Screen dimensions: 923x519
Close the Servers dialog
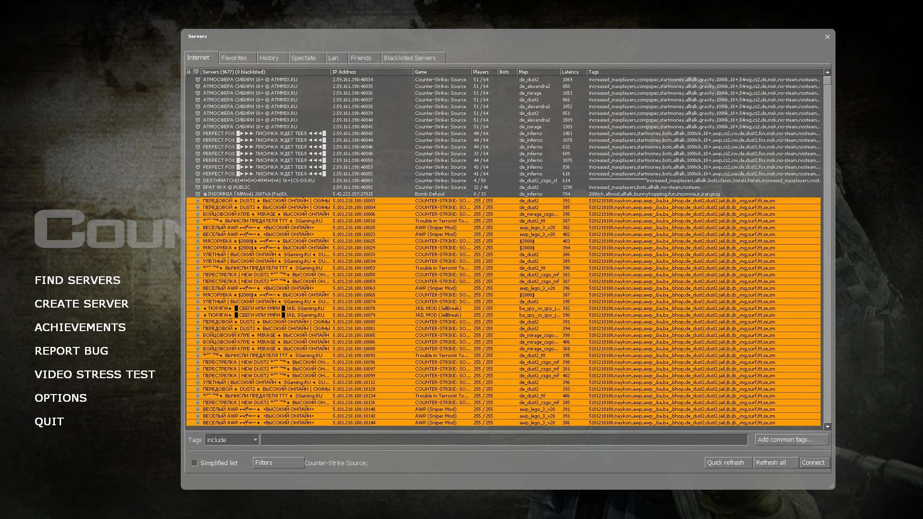coord(827,37)
